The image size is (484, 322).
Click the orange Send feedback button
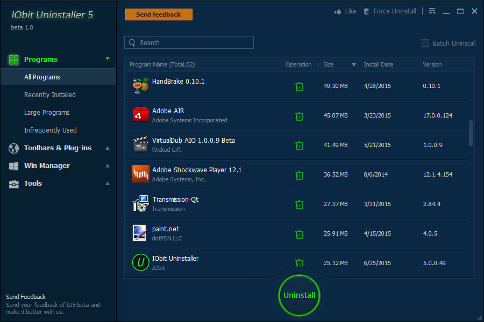[159, 14]
